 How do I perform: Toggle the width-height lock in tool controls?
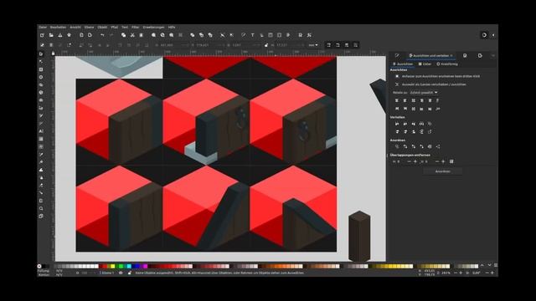(x=266, y=44)
